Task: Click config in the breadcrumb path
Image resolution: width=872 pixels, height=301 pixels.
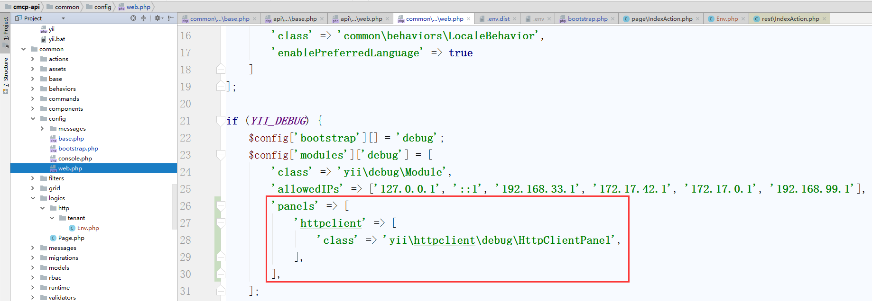Action: (x=102, y=7)
